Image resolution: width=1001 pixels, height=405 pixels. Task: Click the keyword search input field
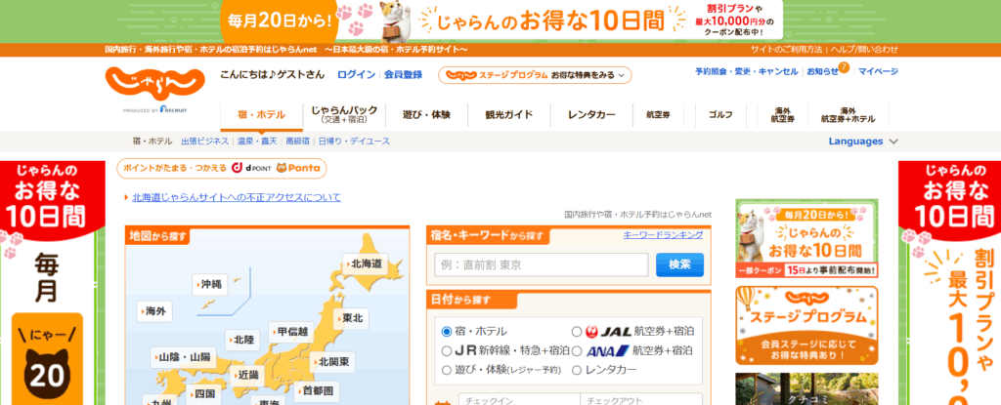click(x=541, y=264)
